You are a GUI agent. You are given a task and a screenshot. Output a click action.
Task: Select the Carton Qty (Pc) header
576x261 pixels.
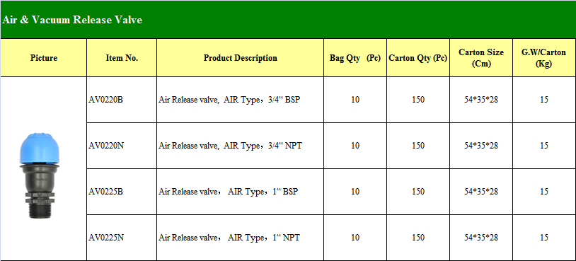coord(418,58)
